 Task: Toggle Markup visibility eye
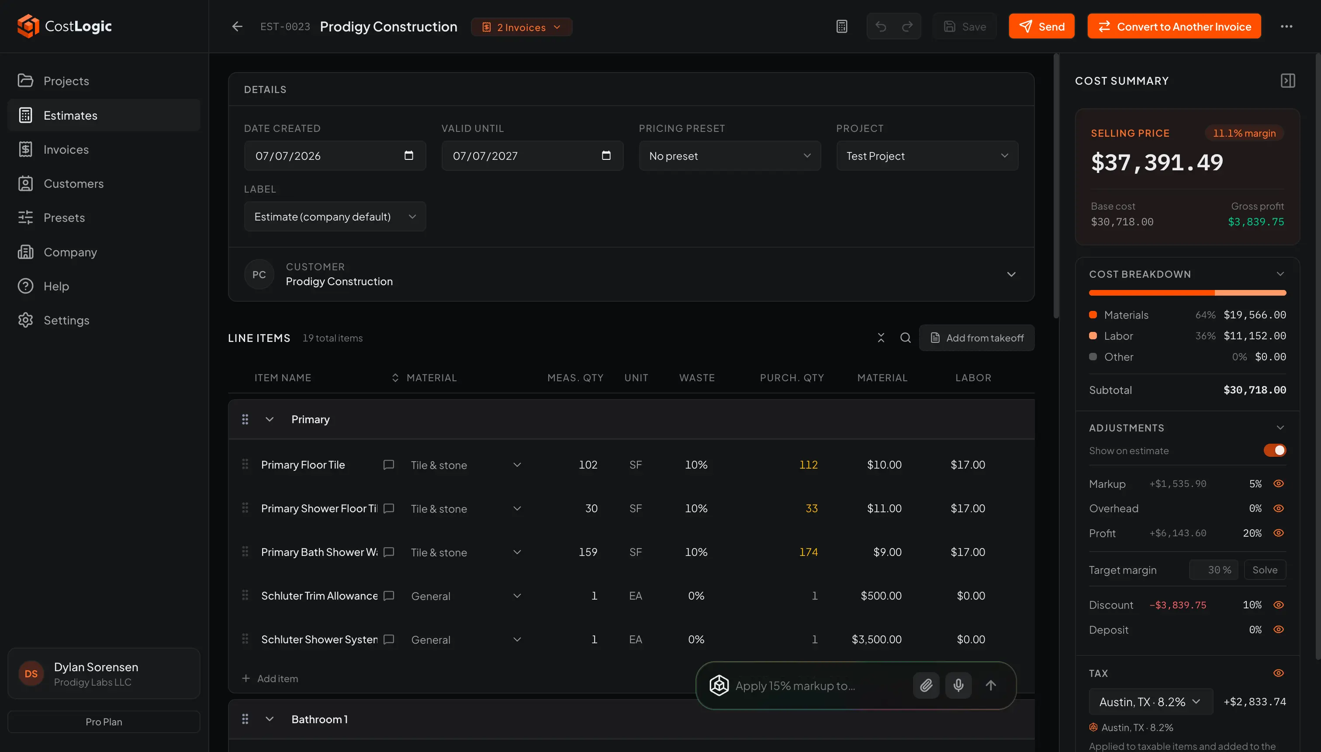tap(1278, 483)
